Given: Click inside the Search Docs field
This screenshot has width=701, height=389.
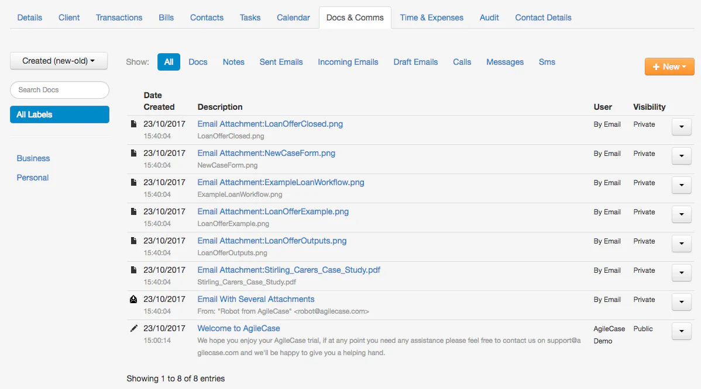Looking at the screenshot, I should [x=59, y=89].
